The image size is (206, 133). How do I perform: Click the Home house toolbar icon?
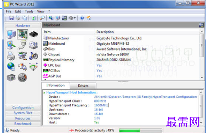pos(89,18)
